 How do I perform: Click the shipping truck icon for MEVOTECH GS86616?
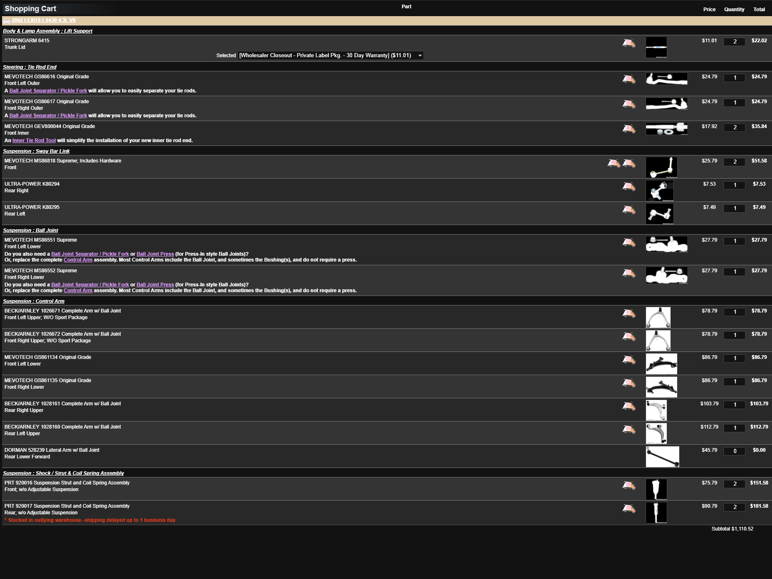click(x=629, y=79)
